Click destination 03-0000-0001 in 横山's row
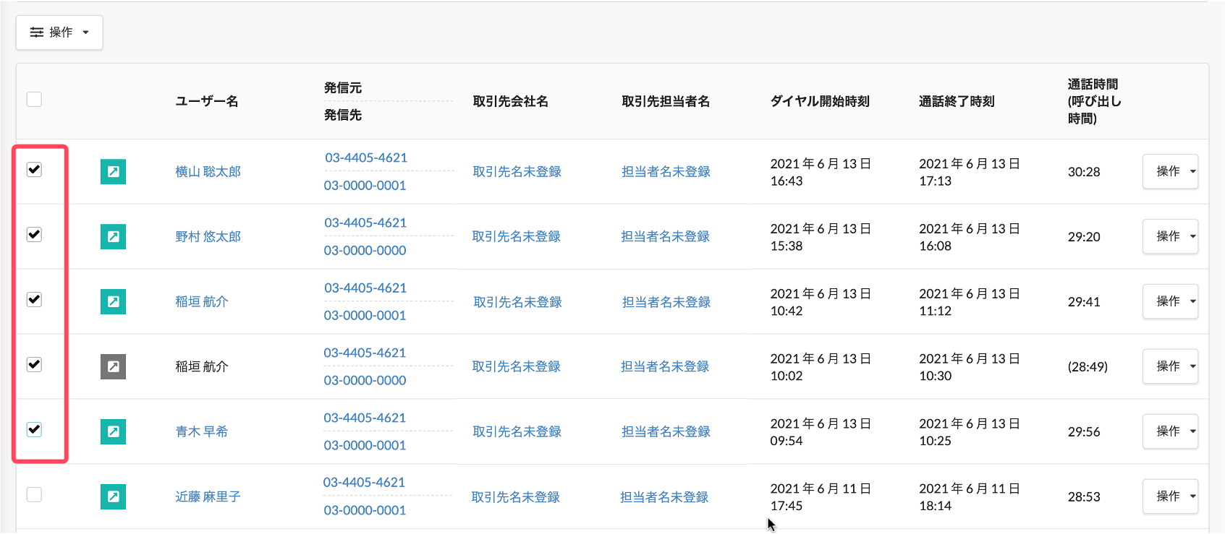This screenshot has width=1225, height=534. (365, 185)
